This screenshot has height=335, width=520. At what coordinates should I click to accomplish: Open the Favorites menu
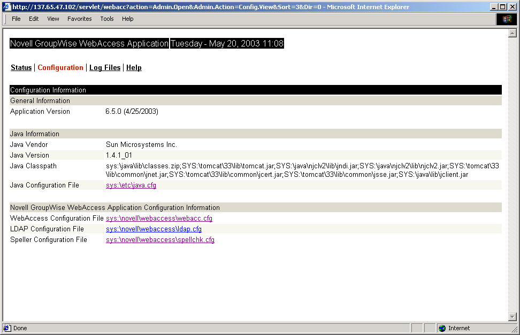point(79,19)
